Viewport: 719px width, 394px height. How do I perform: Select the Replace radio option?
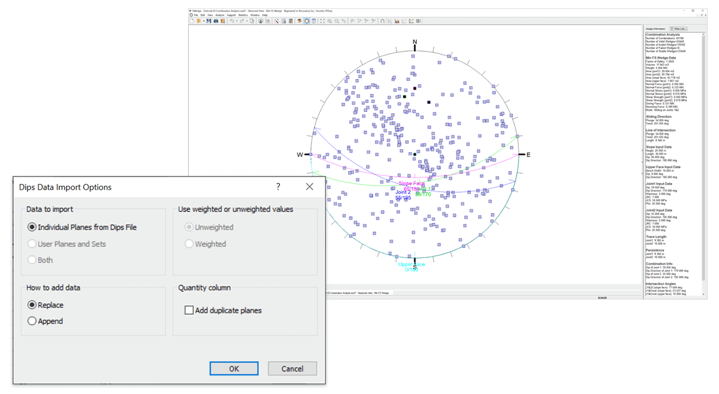tap(32, 305)
